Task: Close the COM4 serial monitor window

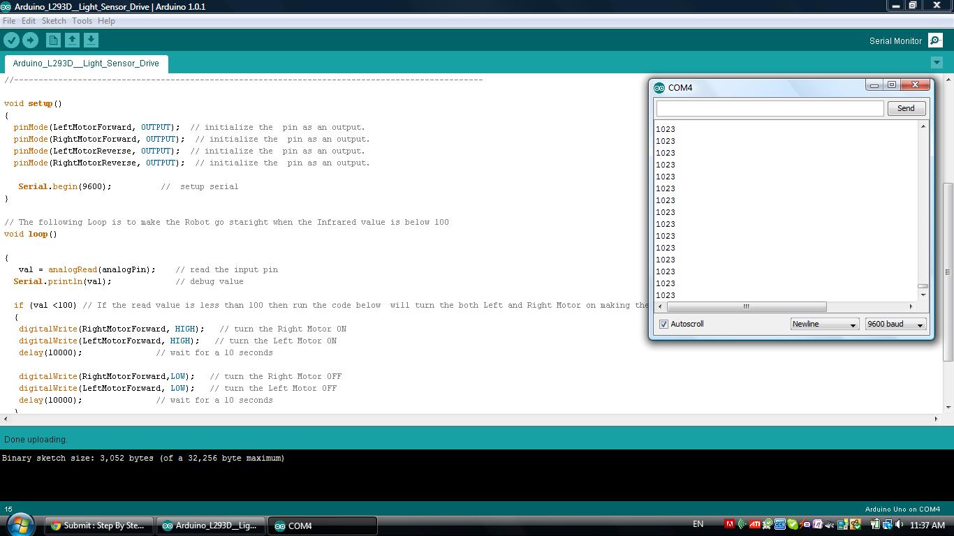Action: tap(916, 84)
